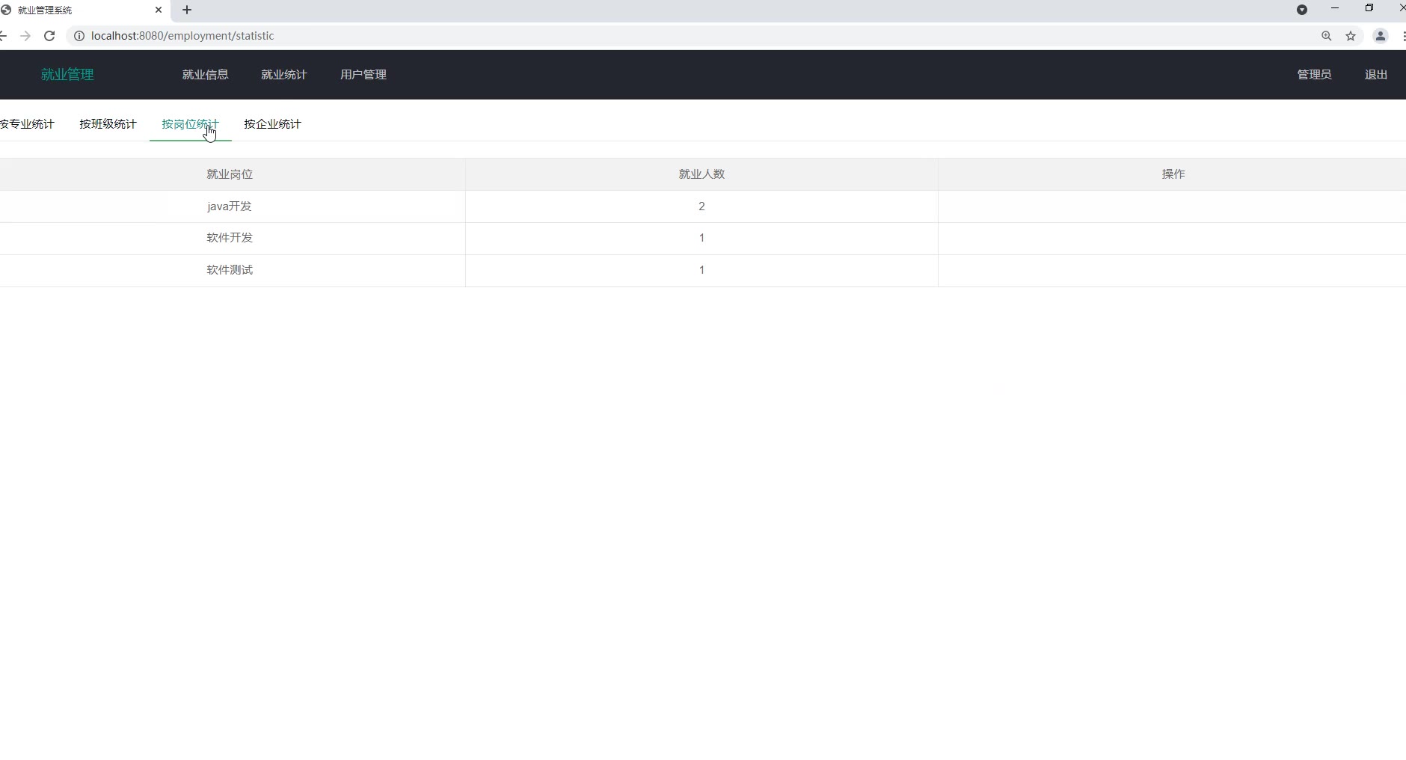Go forward with the browser arrow
The height and width of the screenshot is (760, 1406).
(x=25, y=36)
